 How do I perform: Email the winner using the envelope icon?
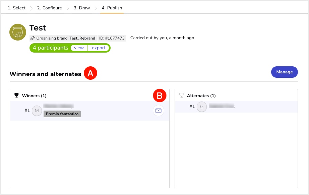click(x=159, y=111)
